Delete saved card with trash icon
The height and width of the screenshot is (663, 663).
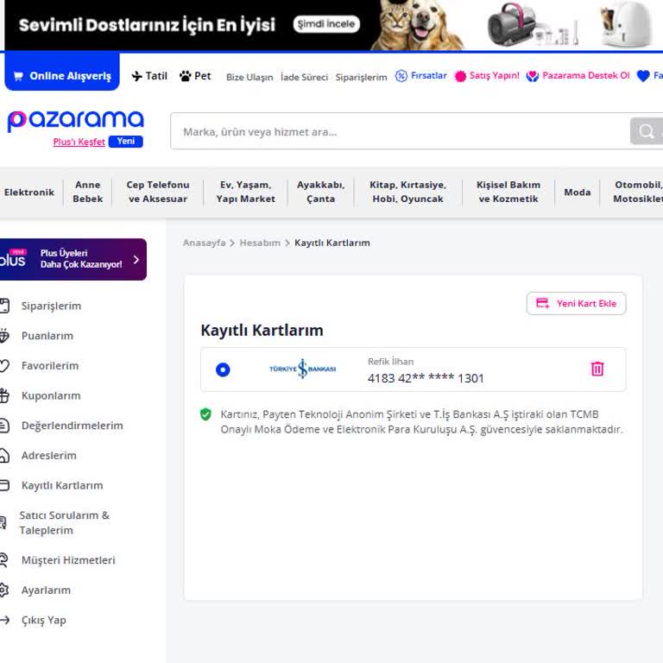click(597, 369)
